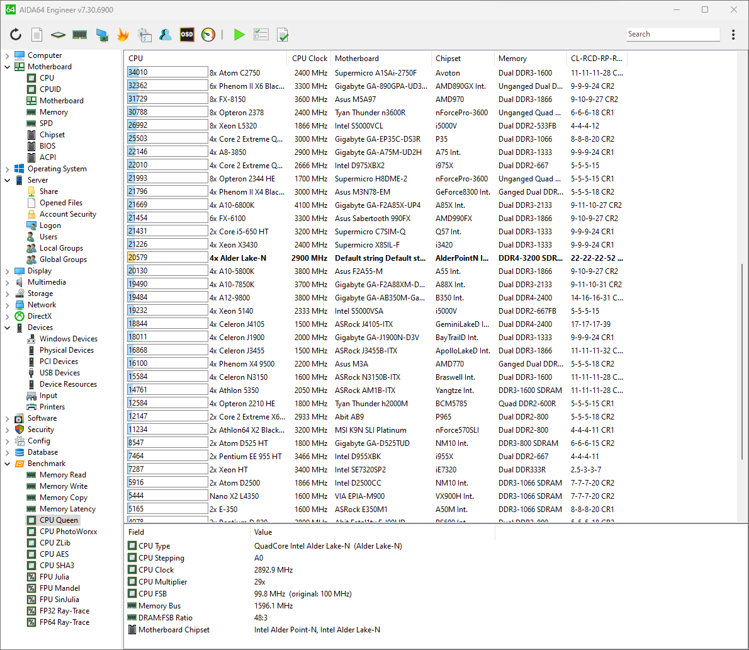Click the report with green checkmark icon
This screenshot has width=749, height=650.
coord(283,35)
